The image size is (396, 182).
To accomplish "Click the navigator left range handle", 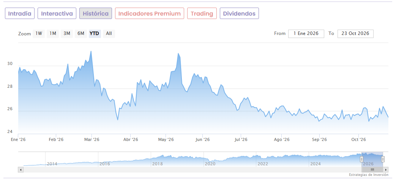I will tap(362, 159).
